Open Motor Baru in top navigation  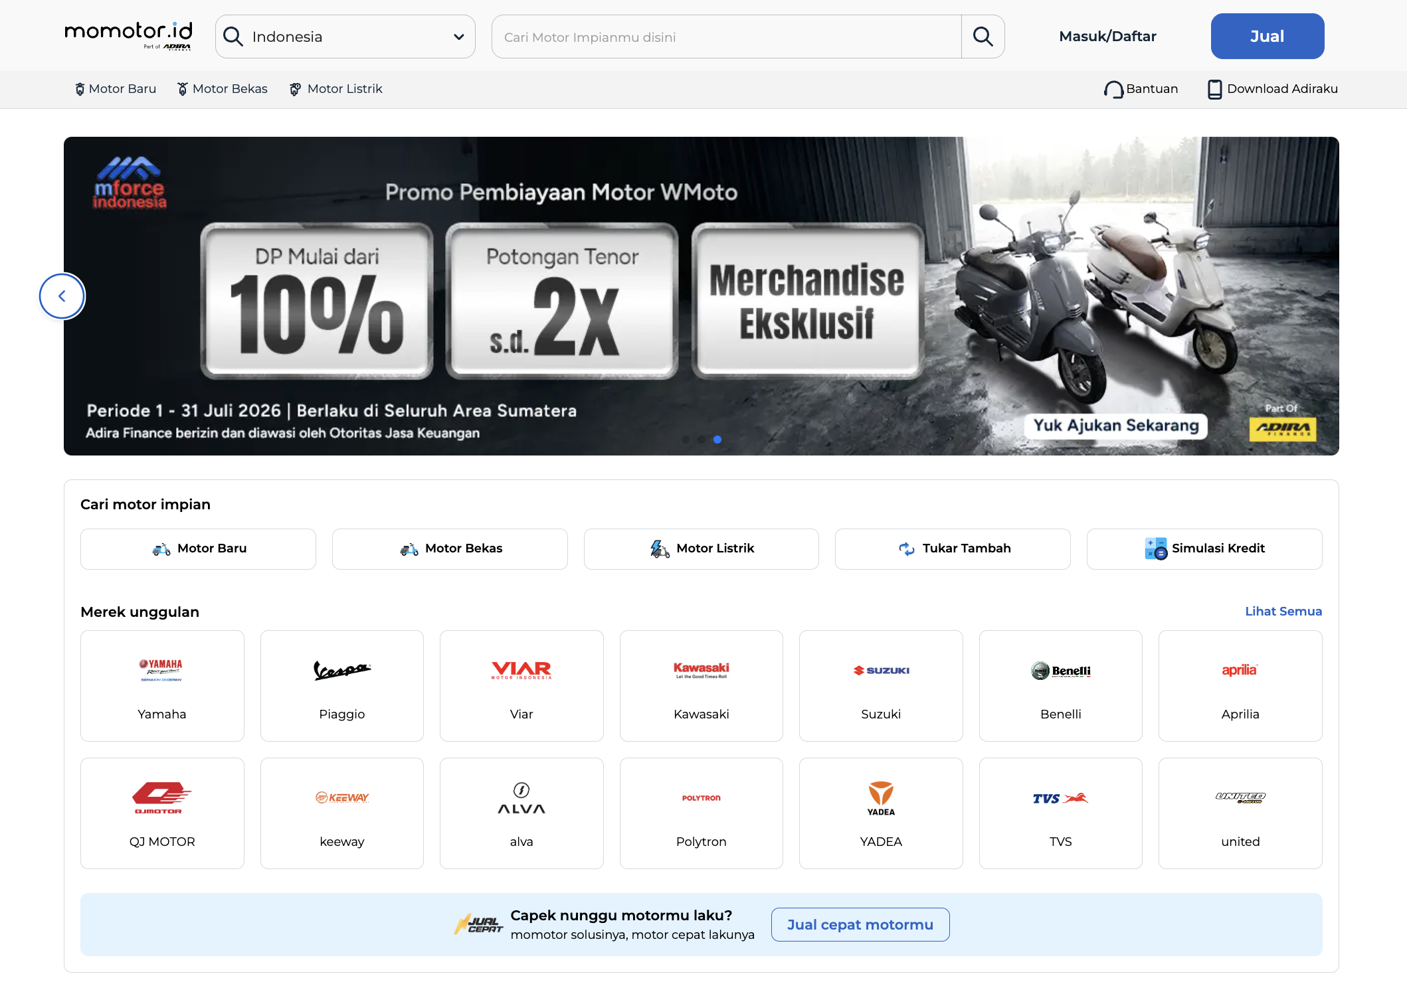[x=116, y=89]
